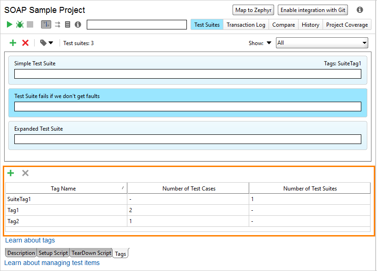This screenshot has height=271, width=377.
Task: Click the gray stop square icon
Action: pyautogui.click(x=30, y=24)
